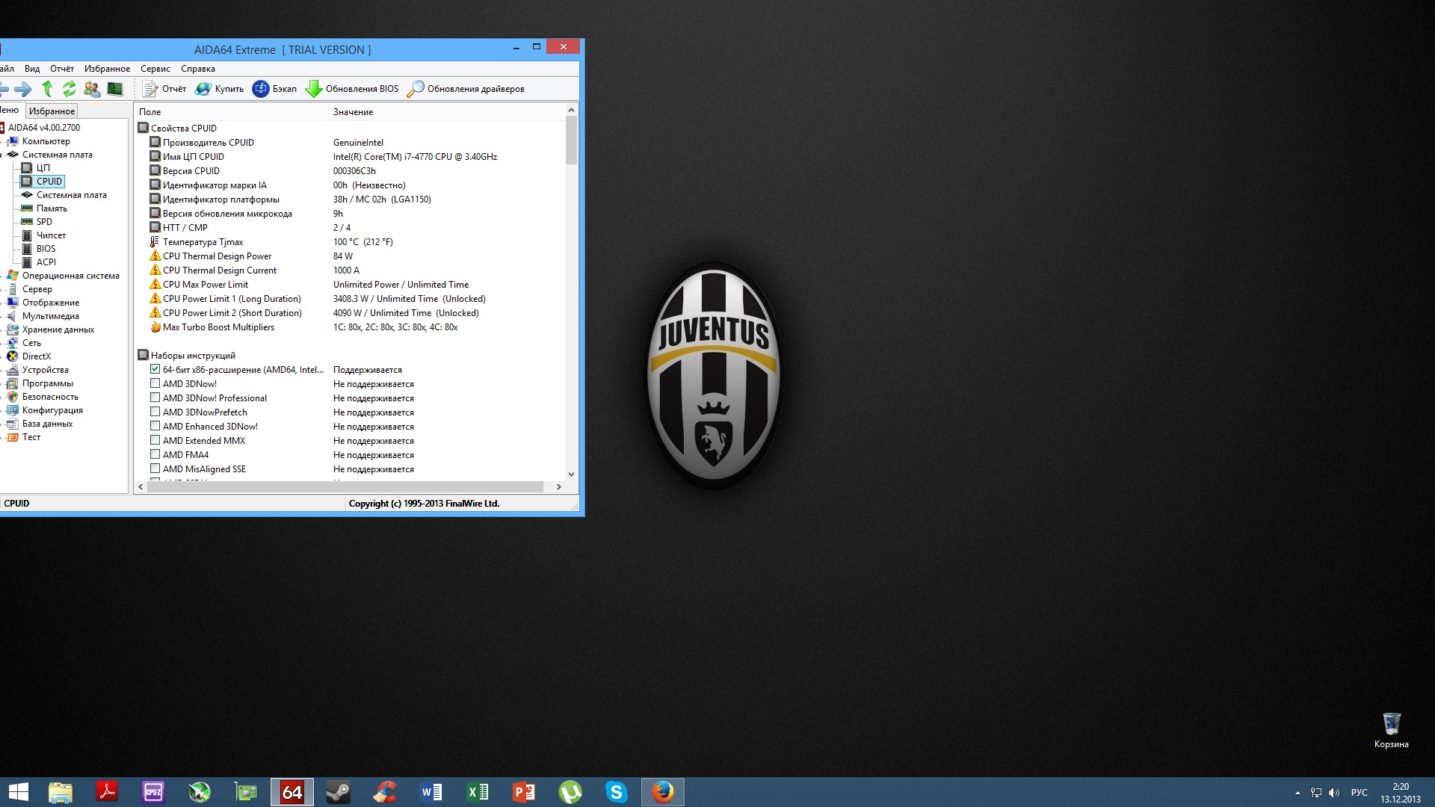Select the DirectX tree node

36,356
